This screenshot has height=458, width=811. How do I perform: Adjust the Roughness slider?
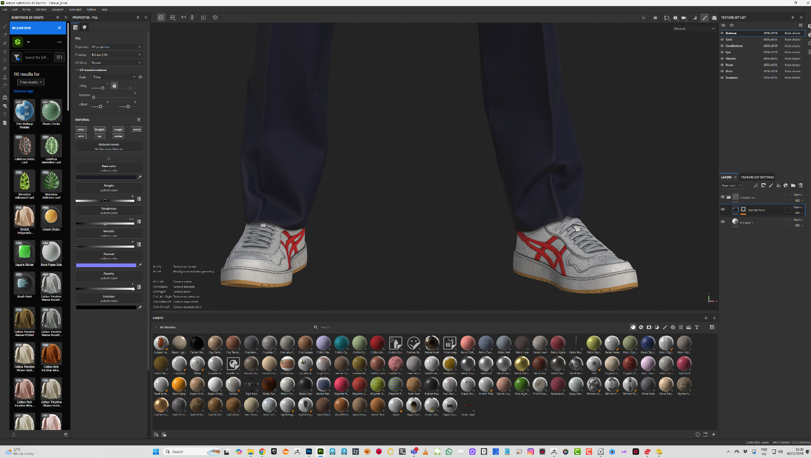[105, 224]
